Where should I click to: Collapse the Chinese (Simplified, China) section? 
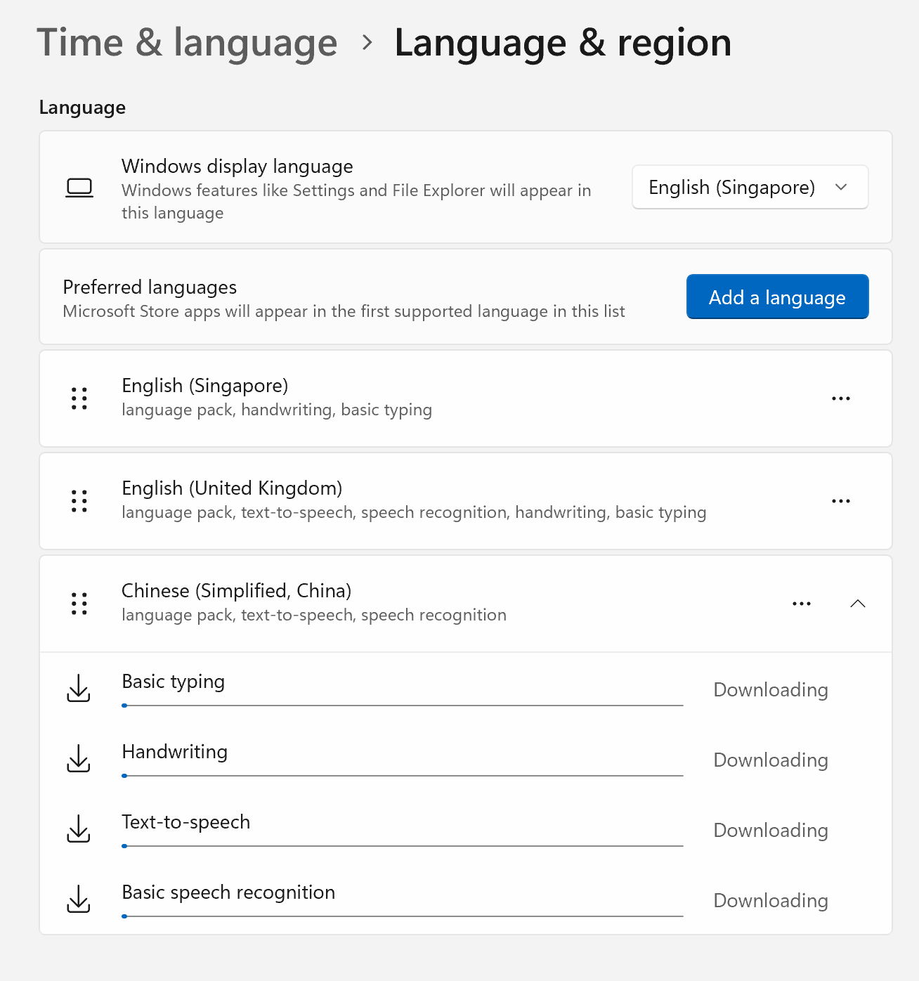[858, 604]
